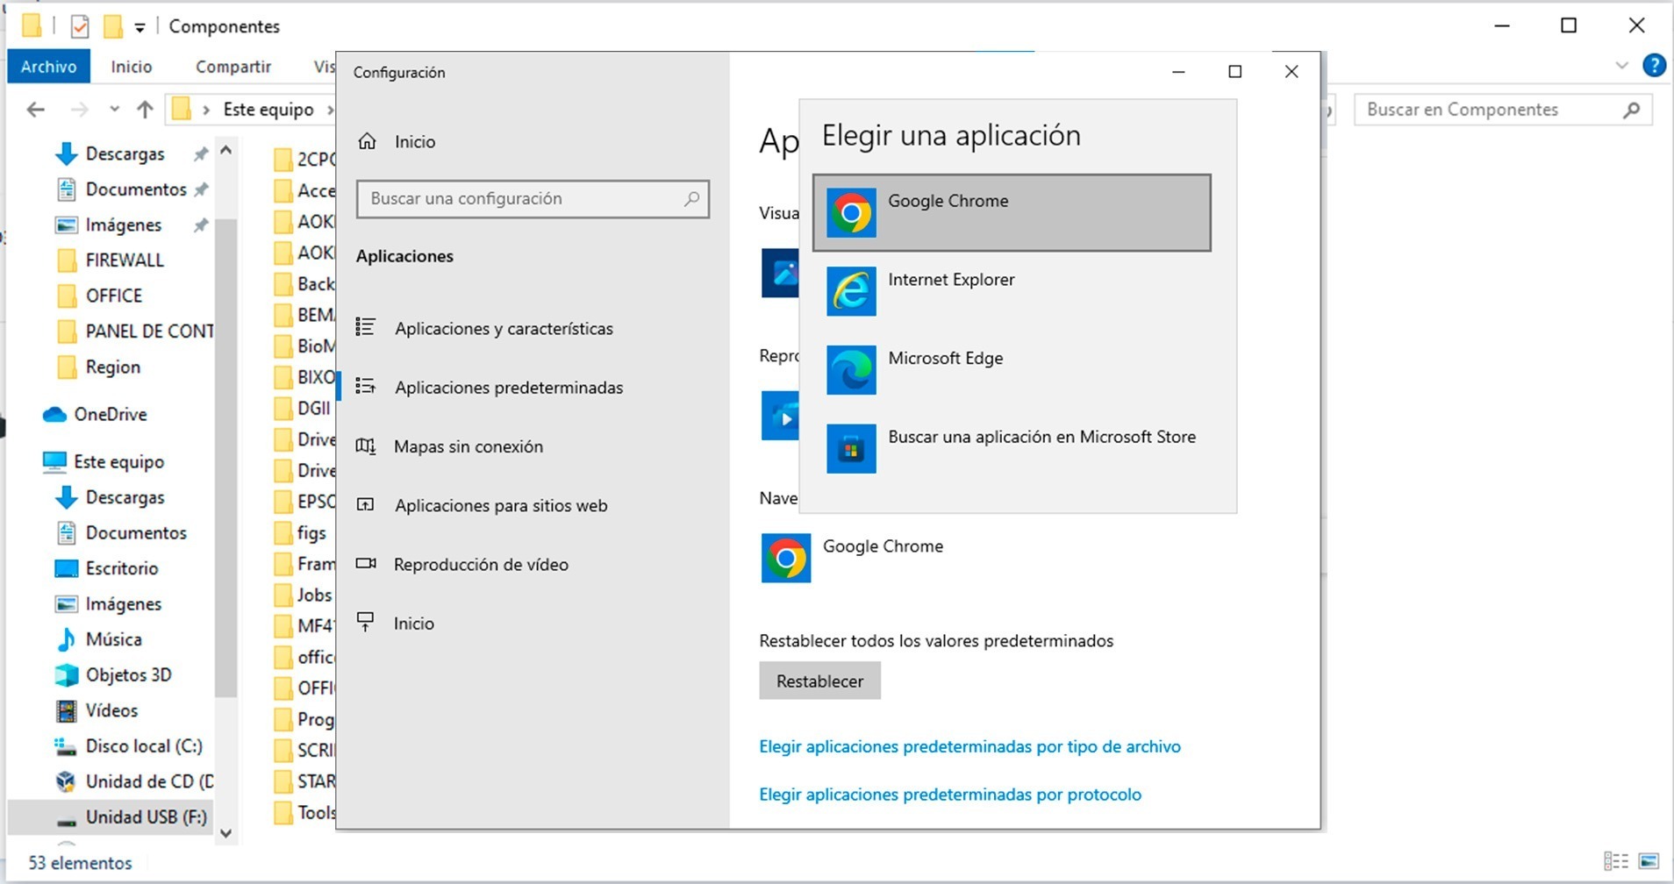Select Google Chrome in the app chooser
Screen dimensions: 1674x884
[1011, 212]
